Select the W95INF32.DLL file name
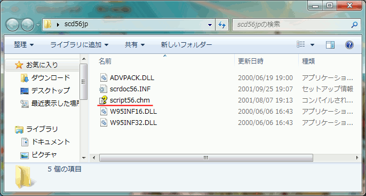366x196 pixels. (x=133, y=123)
